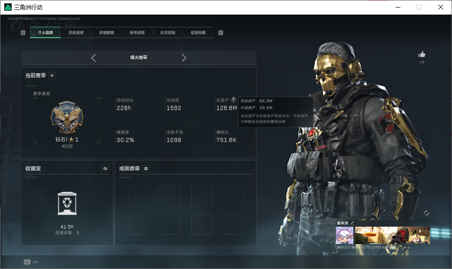Click the Esc return button
This screenshot has width=452, height=269.
click(x=31, y=262)
